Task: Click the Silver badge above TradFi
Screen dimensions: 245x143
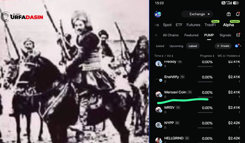Action: coord(215,22)
